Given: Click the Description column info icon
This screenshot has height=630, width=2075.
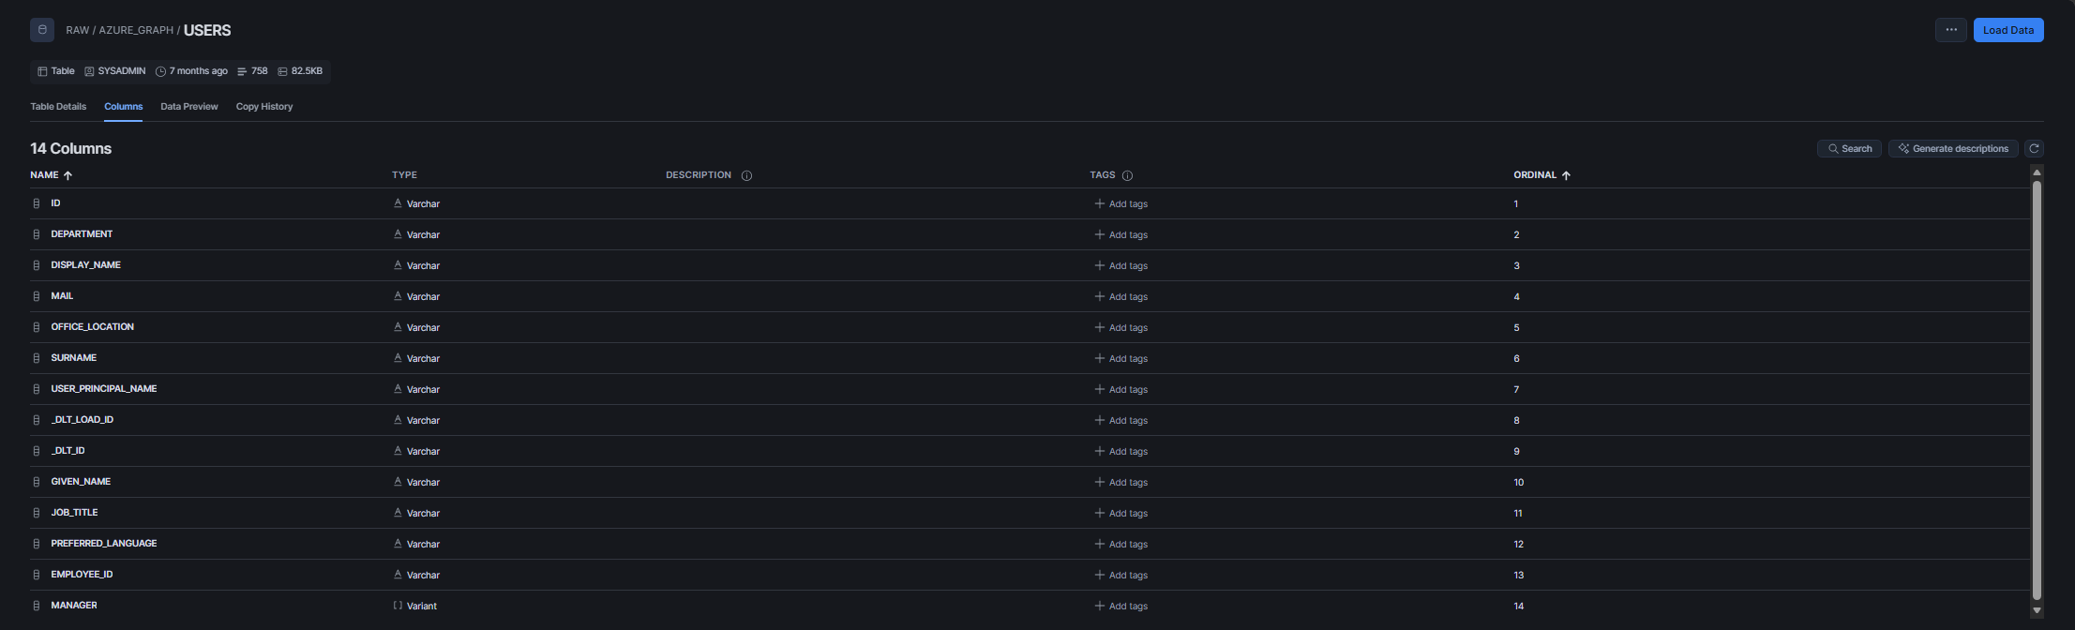Looking at the screenshot, I should point(746,175).
